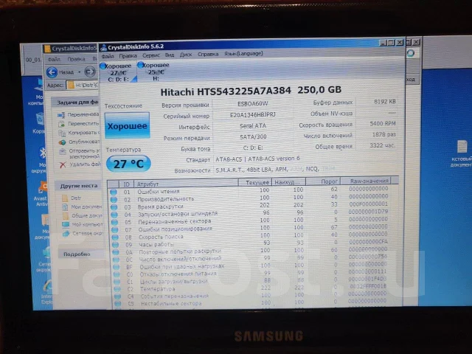
Task: Click raw value 000000001D79
Action: pos(368,212)
